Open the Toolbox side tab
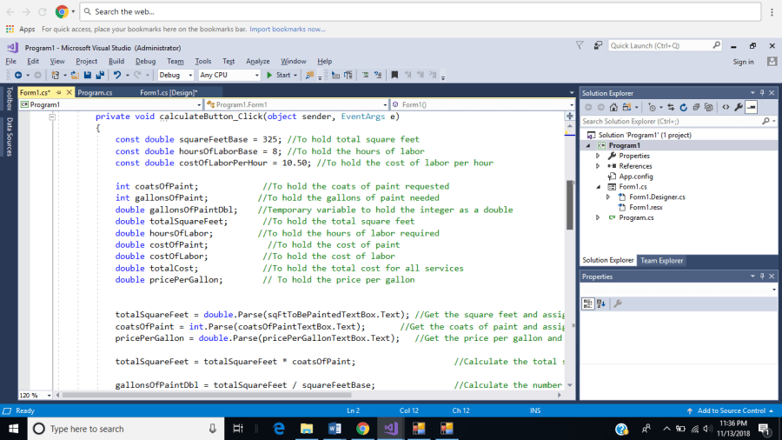 (x=9, y=98)
